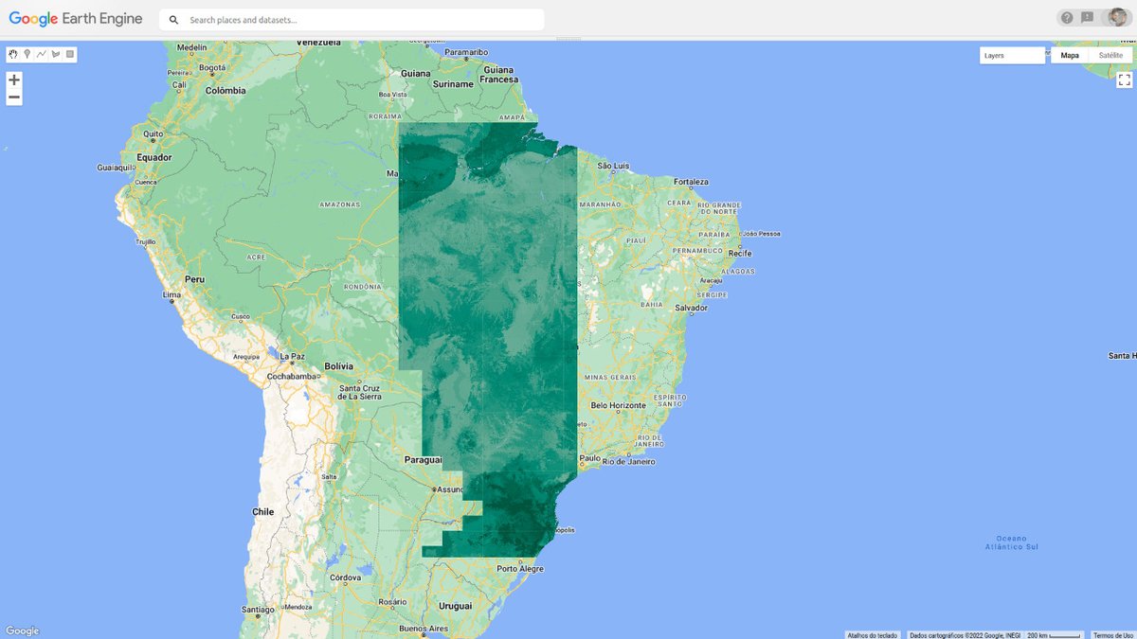1137x639 pixels.
Task: Click the Equador country label
Action: (153, 157)
